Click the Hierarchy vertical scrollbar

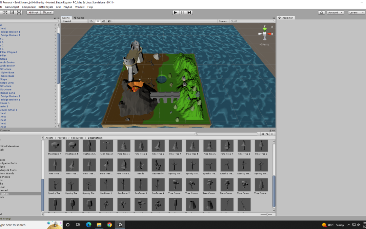click(58, 58)
